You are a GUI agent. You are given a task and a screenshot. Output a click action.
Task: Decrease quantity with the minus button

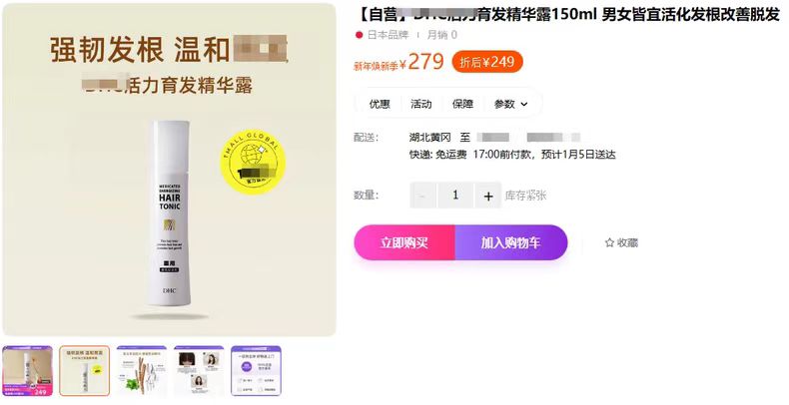[422, 196]
